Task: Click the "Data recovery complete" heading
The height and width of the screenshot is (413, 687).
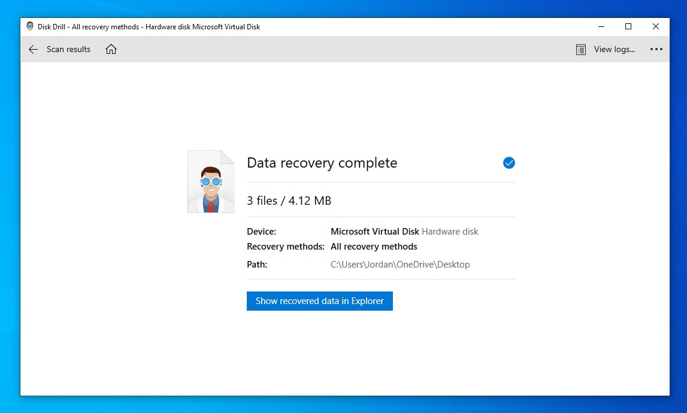Action: (322, 163)
